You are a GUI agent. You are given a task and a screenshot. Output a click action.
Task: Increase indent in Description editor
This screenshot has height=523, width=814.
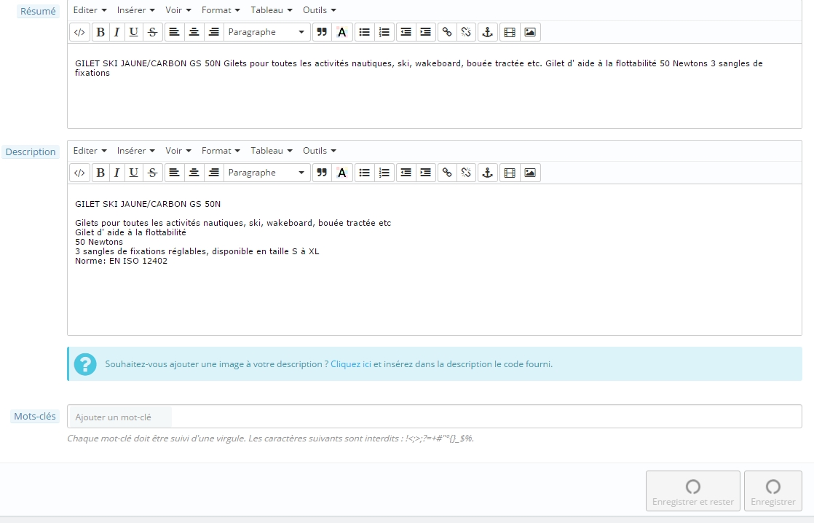[x=426, y=173]
